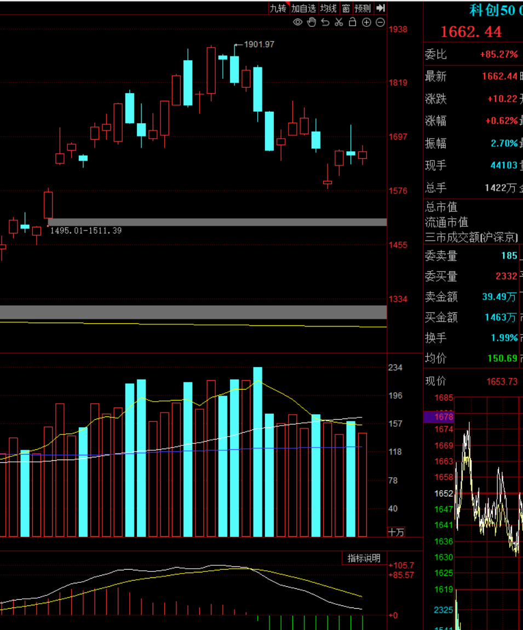Image resolution: width=523 pixels, height=630 pixels.
Task: Click the 科创50 index title
Action: 492,10
